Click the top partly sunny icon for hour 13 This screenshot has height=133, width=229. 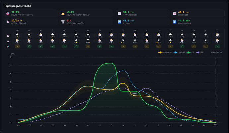point(112,35)
